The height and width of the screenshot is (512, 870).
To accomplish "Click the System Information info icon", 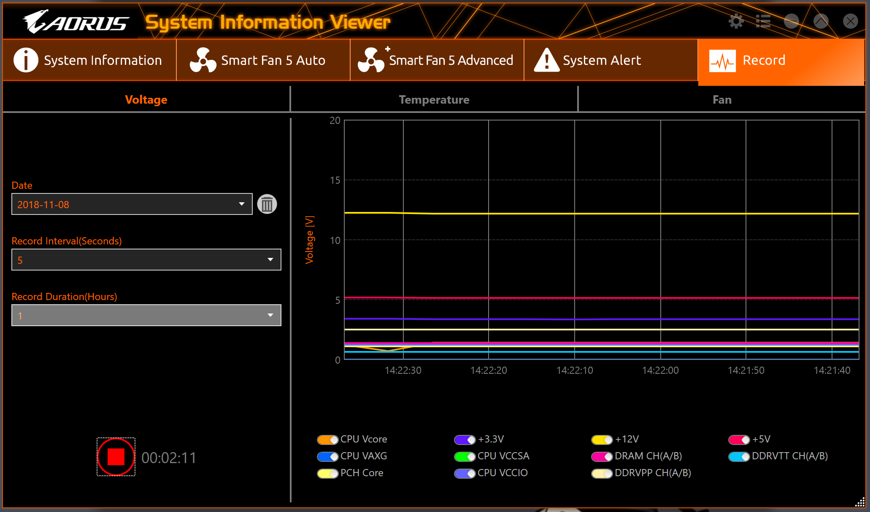I will (x=26, y=60).
